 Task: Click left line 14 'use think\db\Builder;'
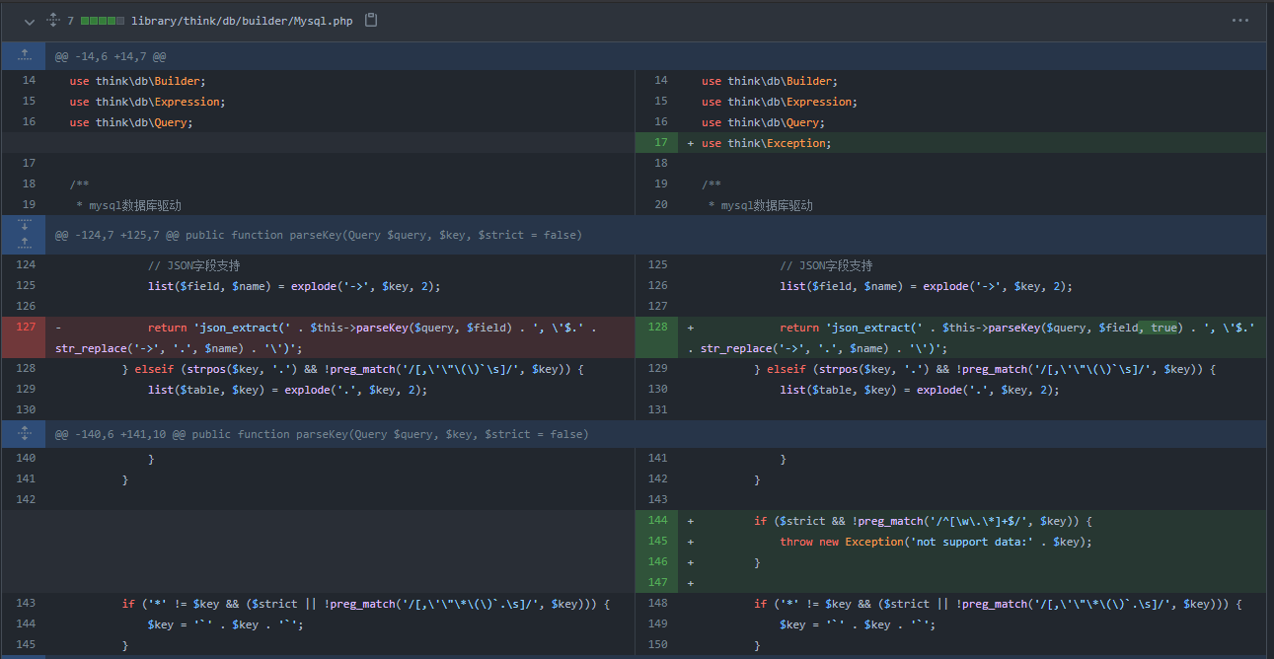(x=137, y=81)
